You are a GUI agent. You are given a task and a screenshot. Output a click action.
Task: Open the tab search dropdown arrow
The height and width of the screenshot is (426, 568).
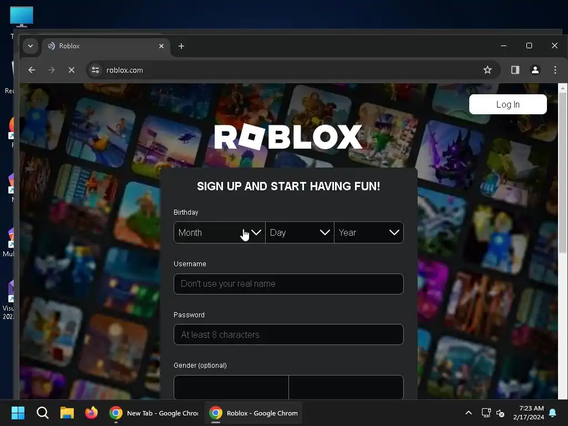(31, 46)
